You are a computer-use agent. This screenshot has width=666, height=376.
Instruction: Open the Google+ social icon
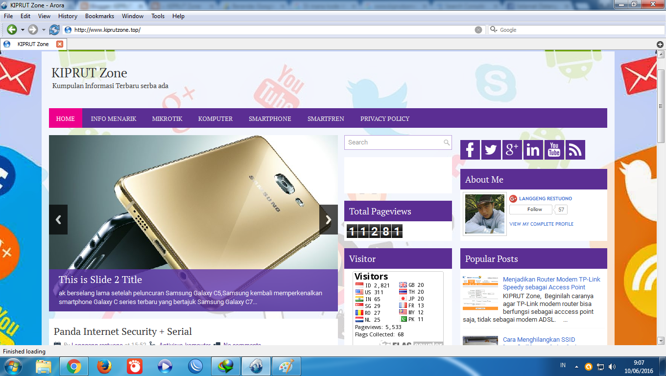[x=511, y=150]
